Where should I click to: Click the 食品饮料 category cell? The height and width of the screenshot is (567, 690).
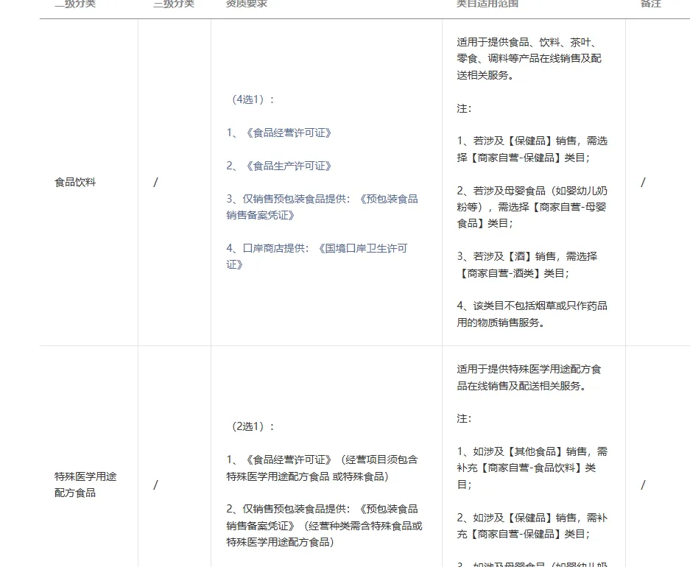pos(75,182)
